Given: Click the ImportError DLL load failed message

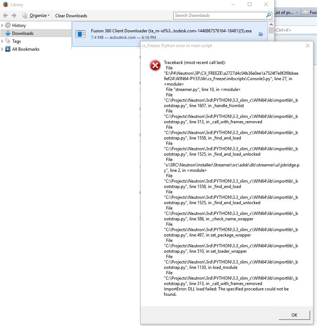Looking at the screenshot, I should 226,291.
